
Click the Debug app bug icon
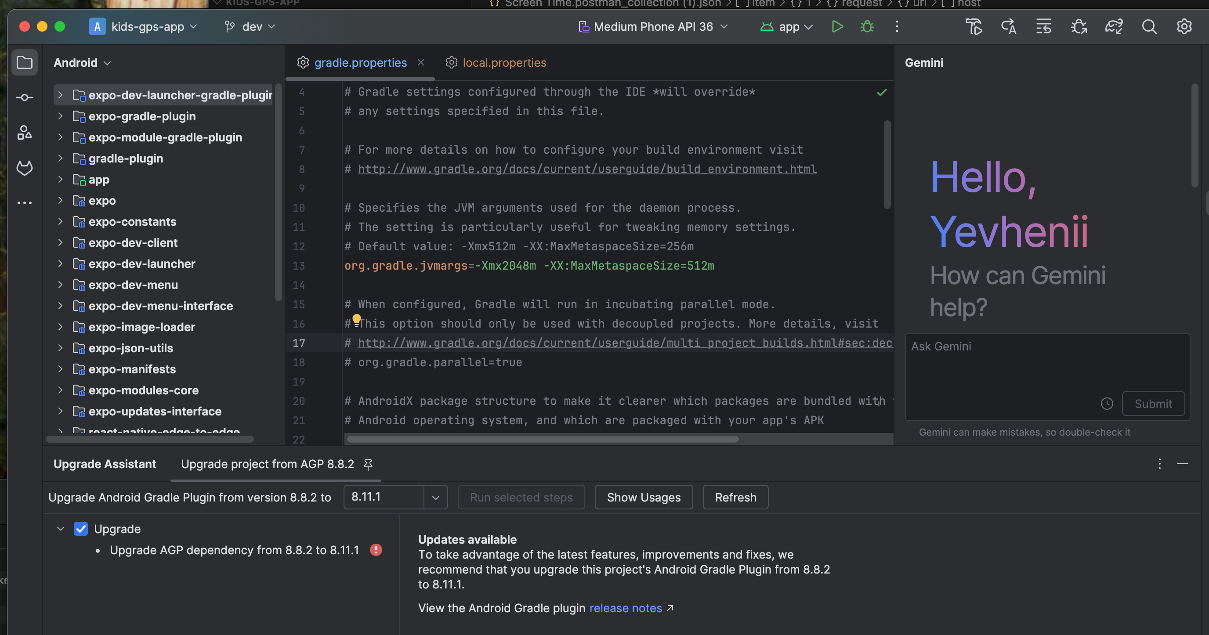pyautogui.click(x=866, y=27)
